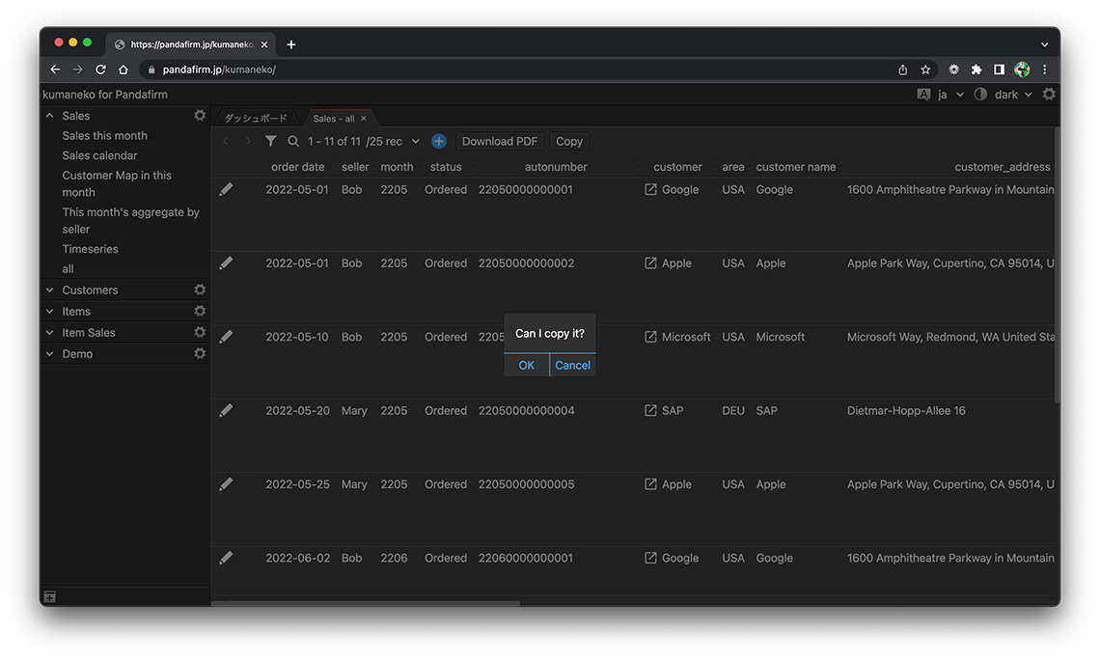Go to previous page of records

coord(225,141)
